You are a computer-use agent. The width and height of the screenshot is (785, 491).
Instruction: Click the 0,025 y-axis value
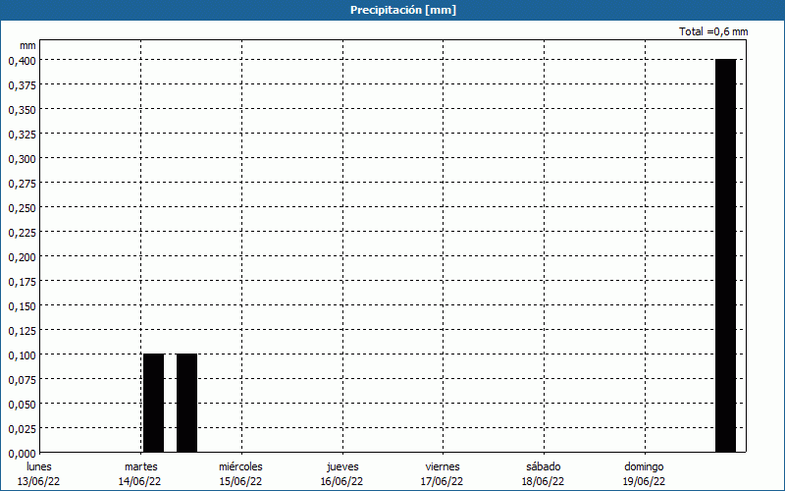pyautogui.click(x=23, y=429)
